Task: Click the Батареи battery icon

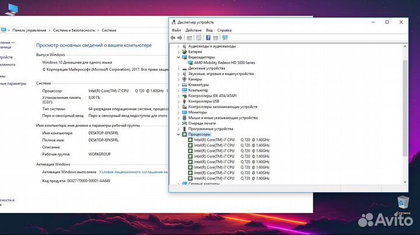Action: [x=184, y=52]
